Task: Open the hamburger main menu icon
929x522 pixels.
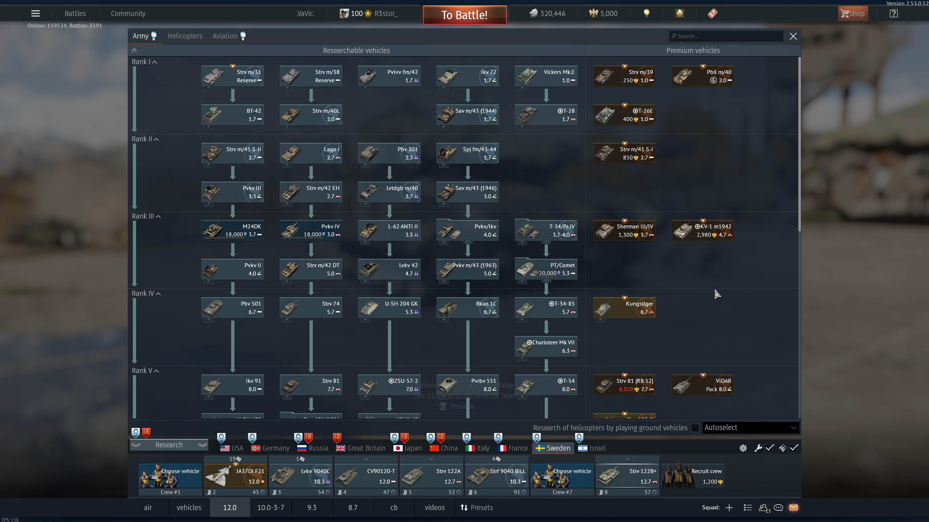Action: tap(36, 13)
